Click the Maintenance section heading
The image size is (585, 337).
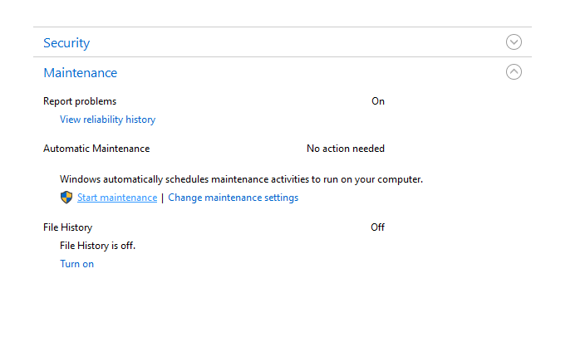[x=81, y=73]
